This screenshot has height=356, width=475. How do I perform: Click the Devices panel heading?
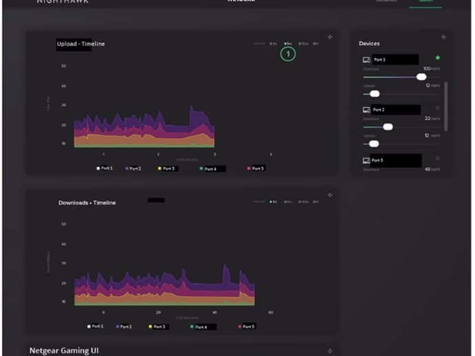click(x=370, y=43)
